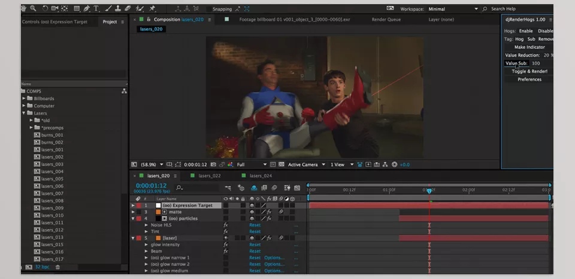The height and width of the screenshot is (279, 575).
Task: Select the Rotation tool
Action: (45, 8)
